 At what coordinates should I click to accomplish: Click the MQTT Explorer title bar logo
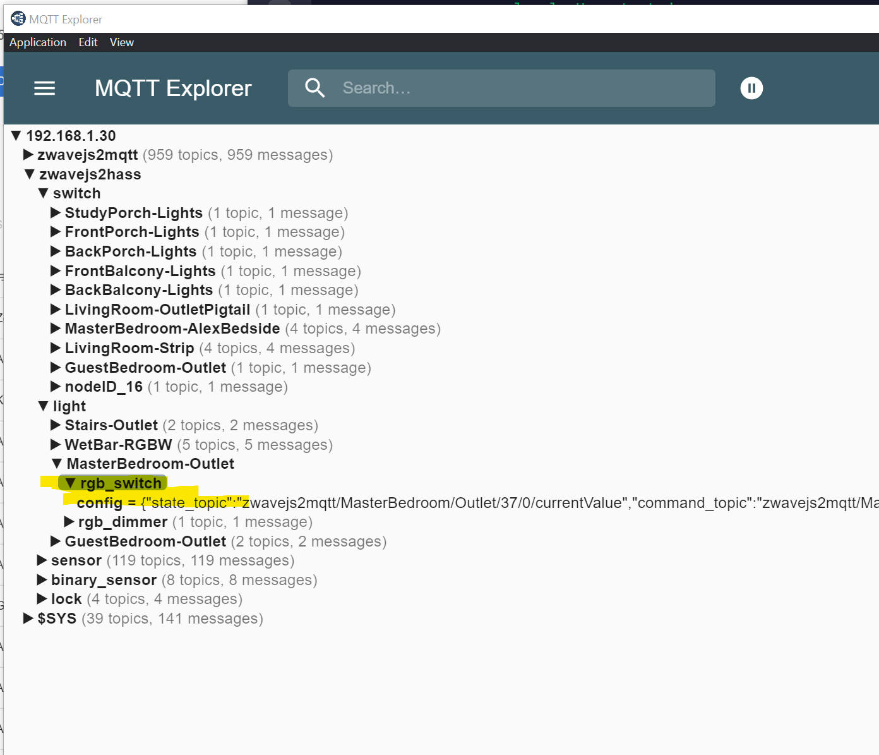18,19
